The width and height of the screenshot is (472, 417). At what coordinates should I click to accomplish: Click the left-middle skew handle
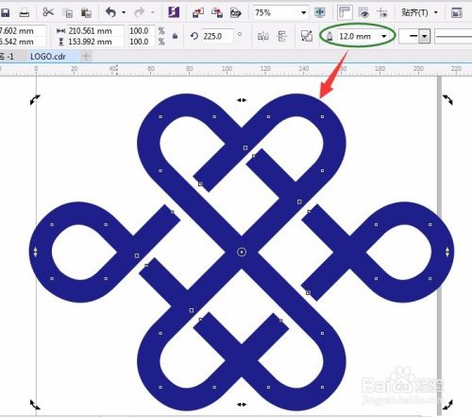point(35,252)
